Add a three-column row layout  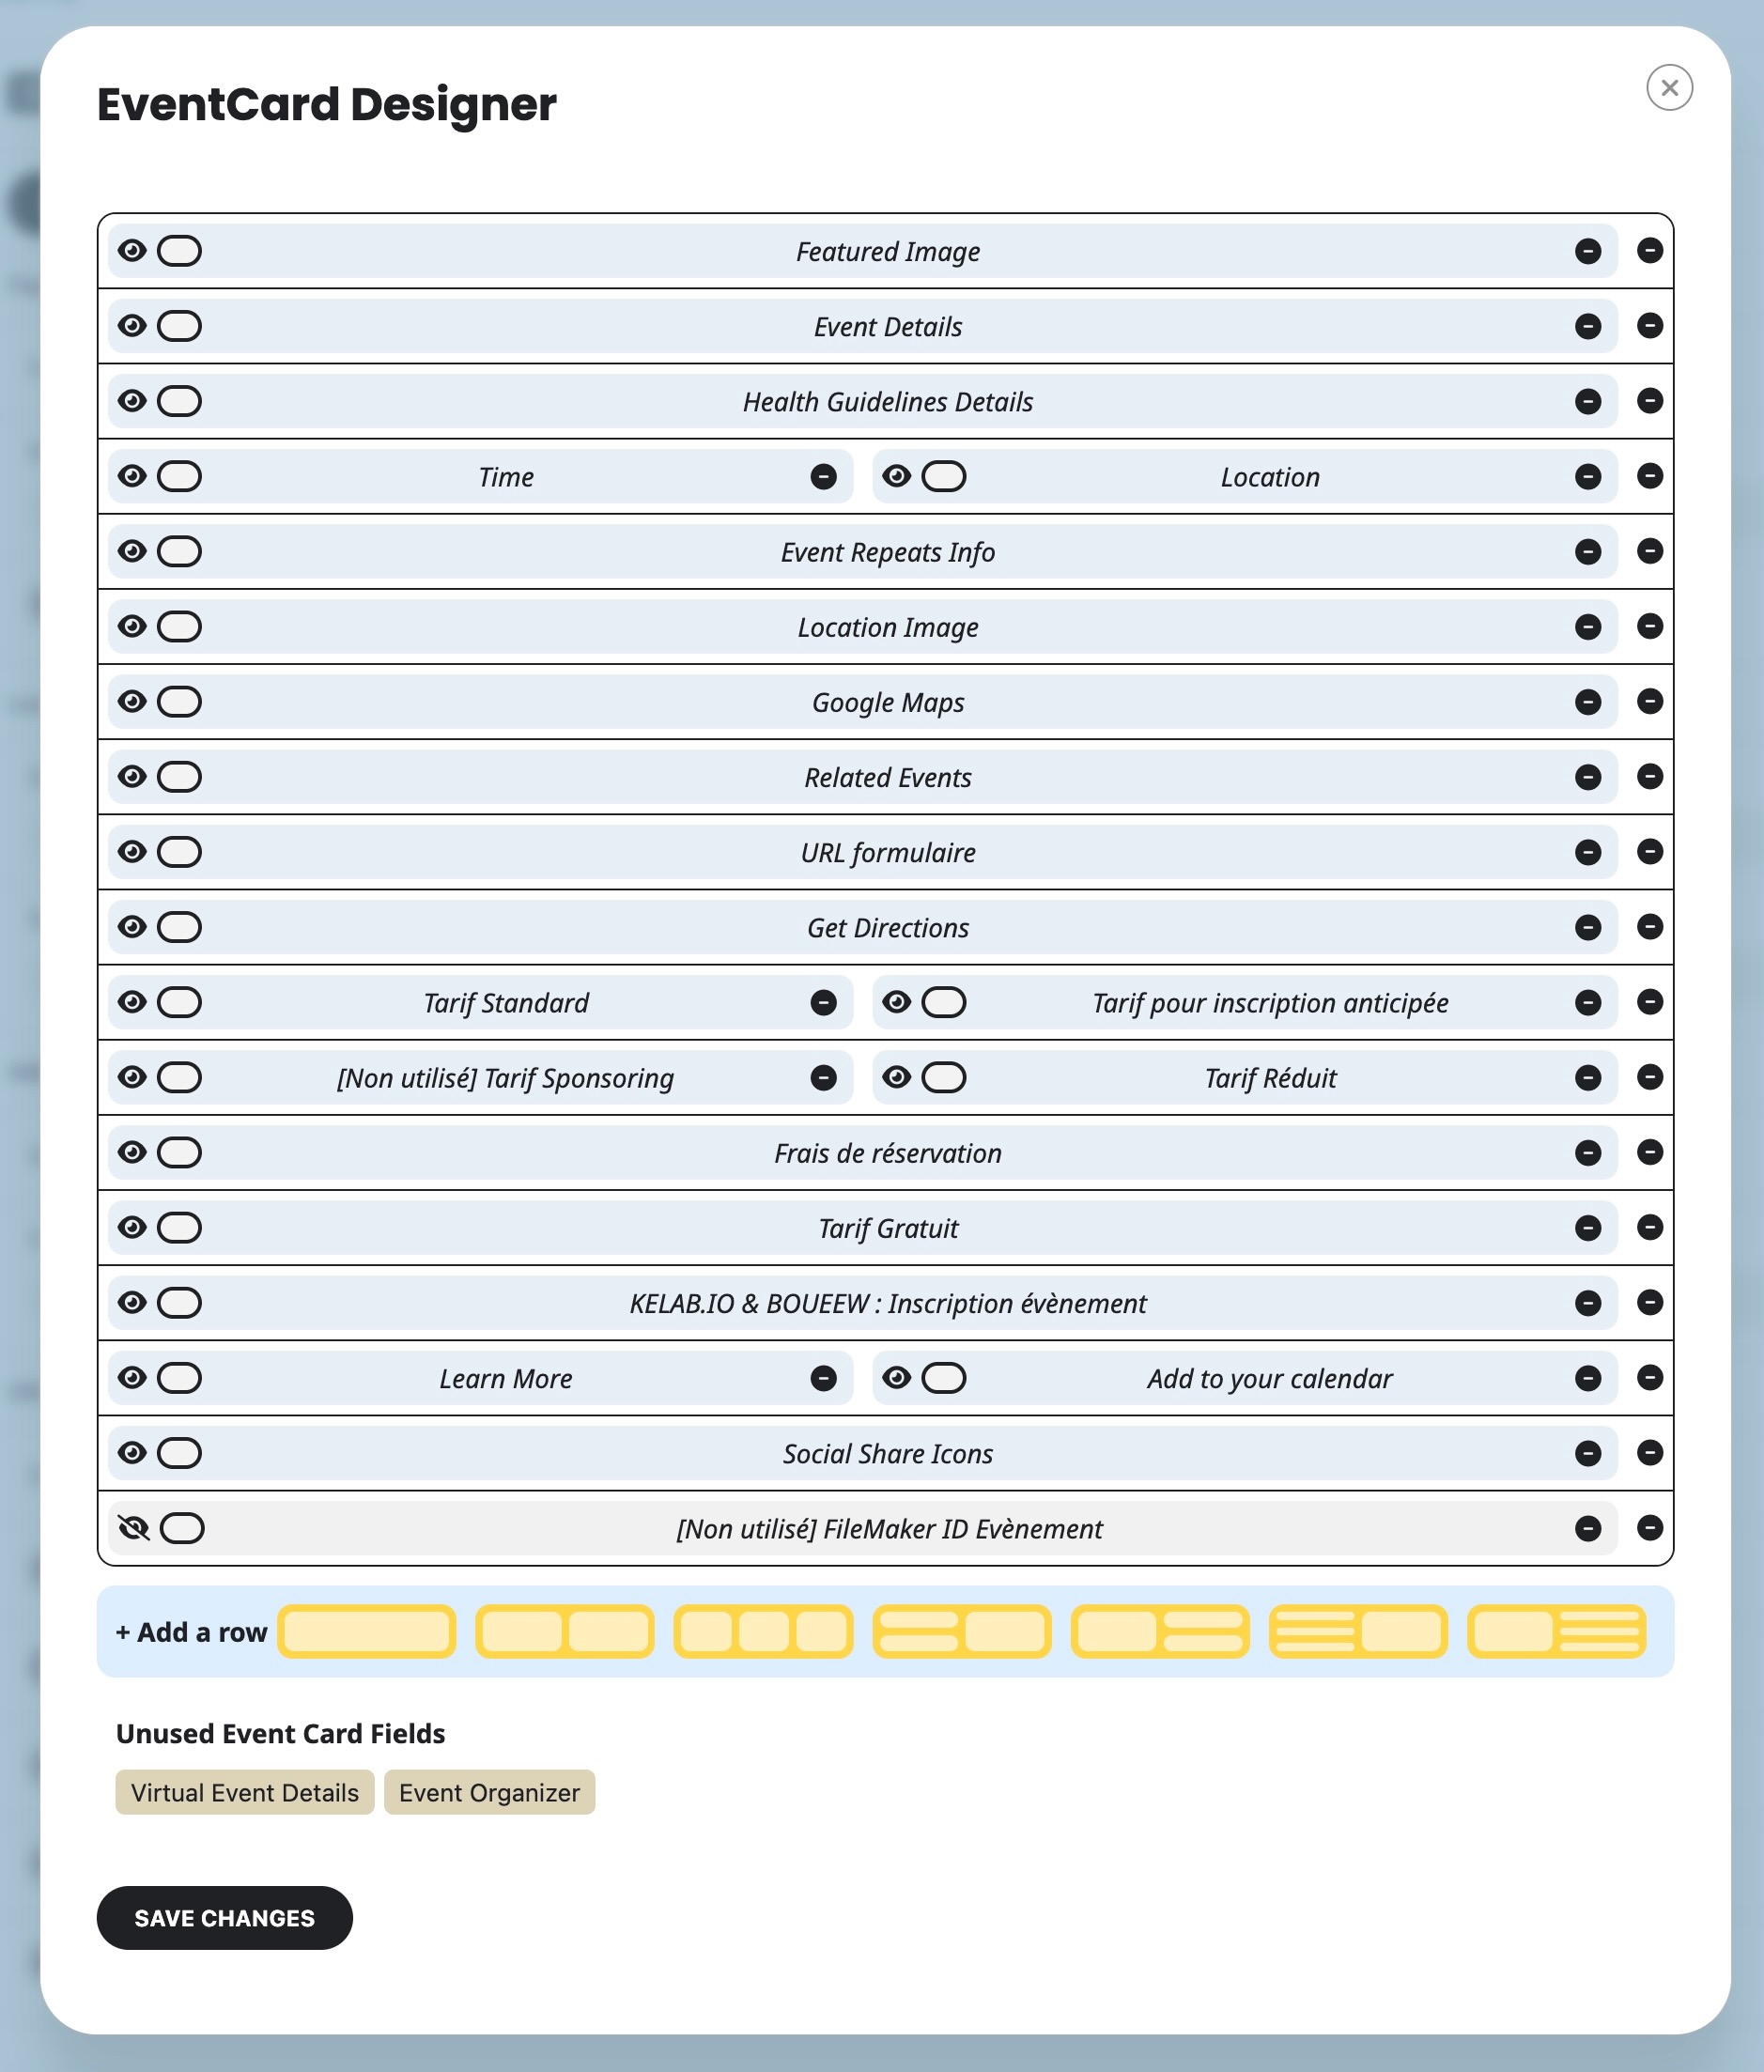[x=763, y=1632]
